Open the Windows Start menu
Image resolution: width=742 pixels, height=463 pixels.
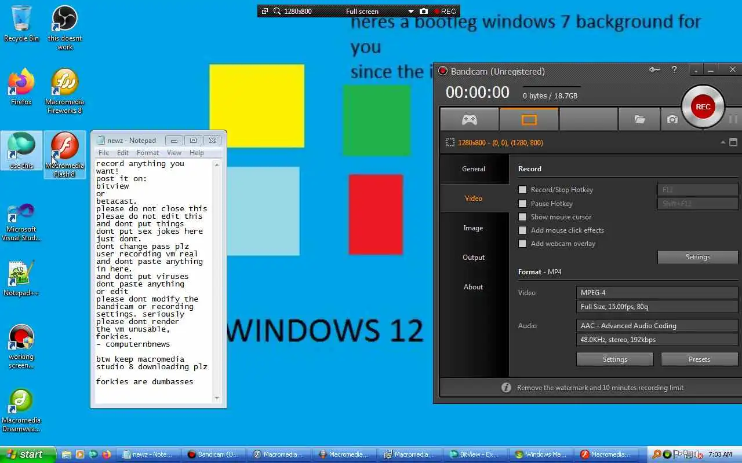coord(28,454)
